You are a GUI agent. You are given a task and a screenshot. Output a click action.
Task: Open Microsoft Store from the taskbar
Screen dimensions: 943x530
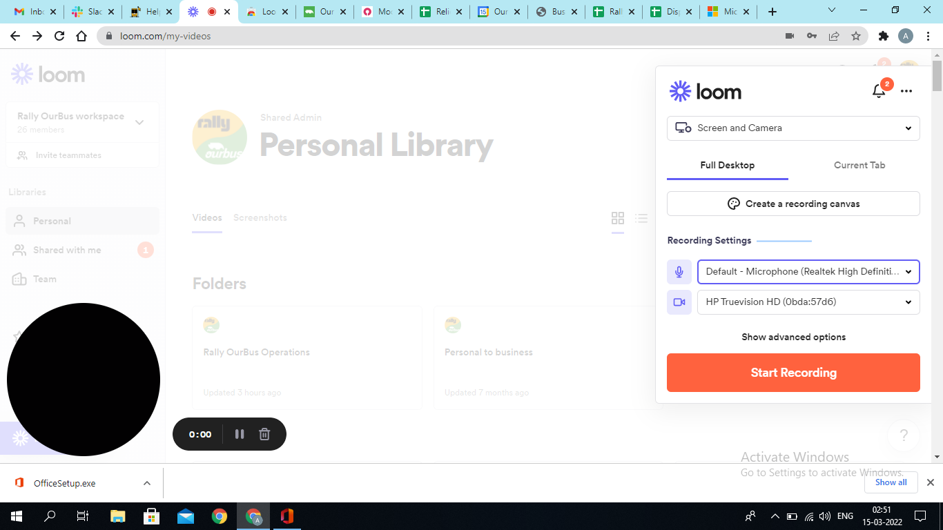[151, 516]
